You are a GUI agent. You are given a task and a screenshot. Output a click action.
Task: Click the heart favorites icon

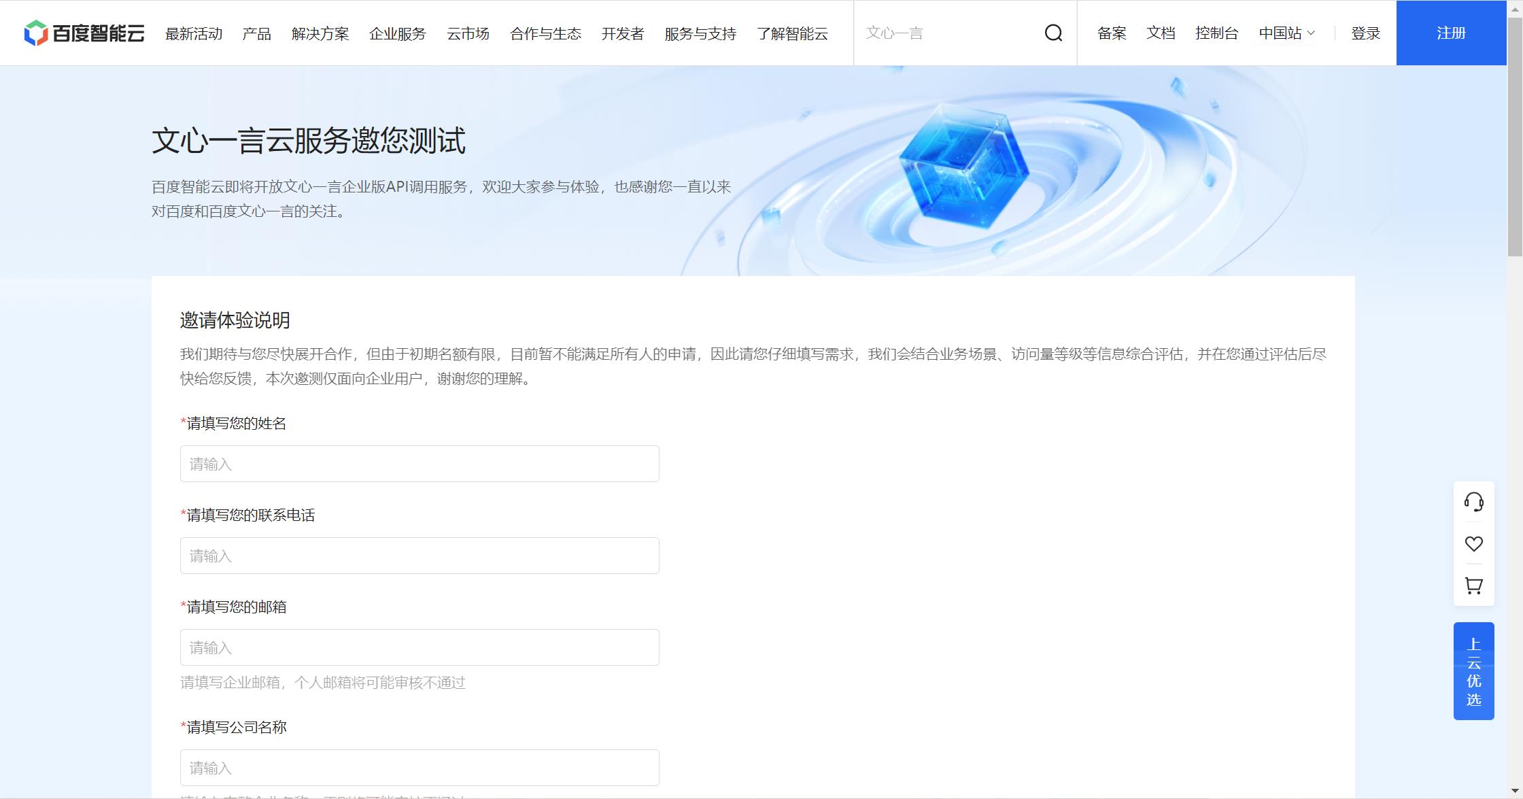1473,544
